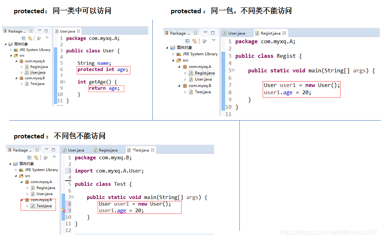Switch to Regist.java tab in the Test.java screenshot
Screen dimensions: 381x240
pos(106,150)
